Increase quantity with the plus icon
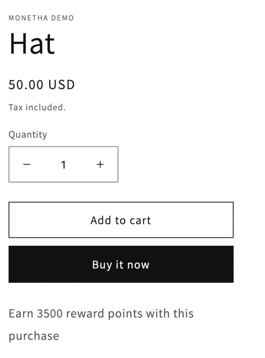The height and width of the screenshot is (358, 265). pyautogui.click(x=100, y=165)
